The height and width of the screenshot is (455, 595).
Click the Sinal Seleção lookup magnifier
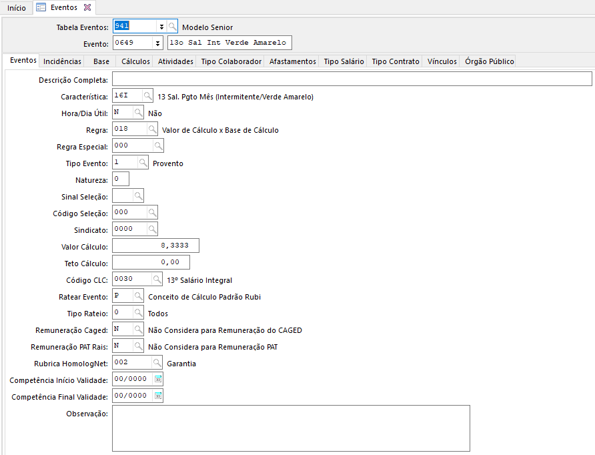click(x=139, y=196)
